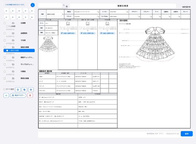Check the 縫製仕様書 folder checkbox

click(x=5, y=47)
